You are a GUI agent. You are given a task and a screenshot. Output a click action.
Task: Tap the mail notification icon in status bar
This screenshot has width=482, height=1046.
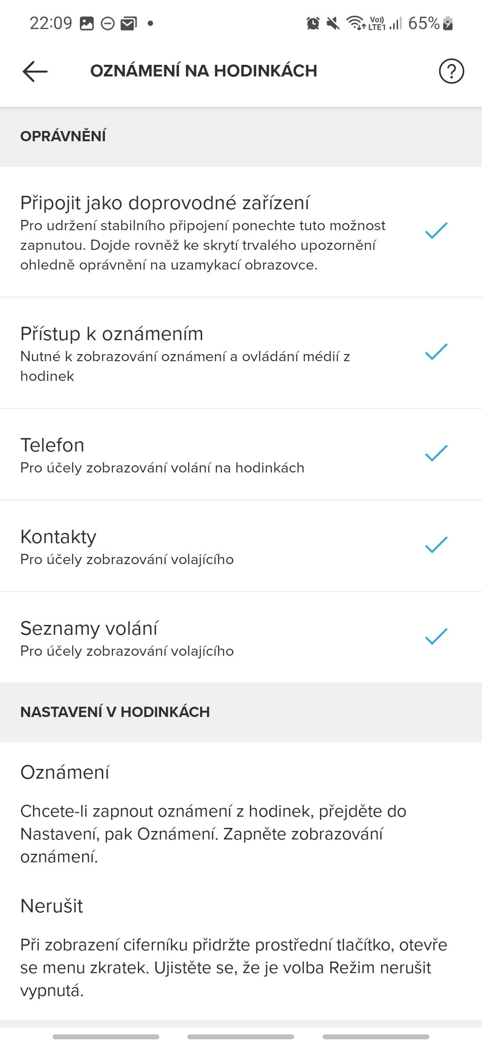coord(129,23)
